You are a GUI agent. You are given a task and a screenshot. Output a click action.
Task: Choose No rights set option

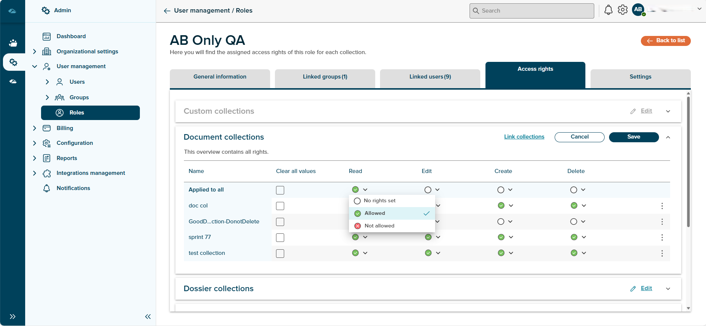click(x=392, y=201)
